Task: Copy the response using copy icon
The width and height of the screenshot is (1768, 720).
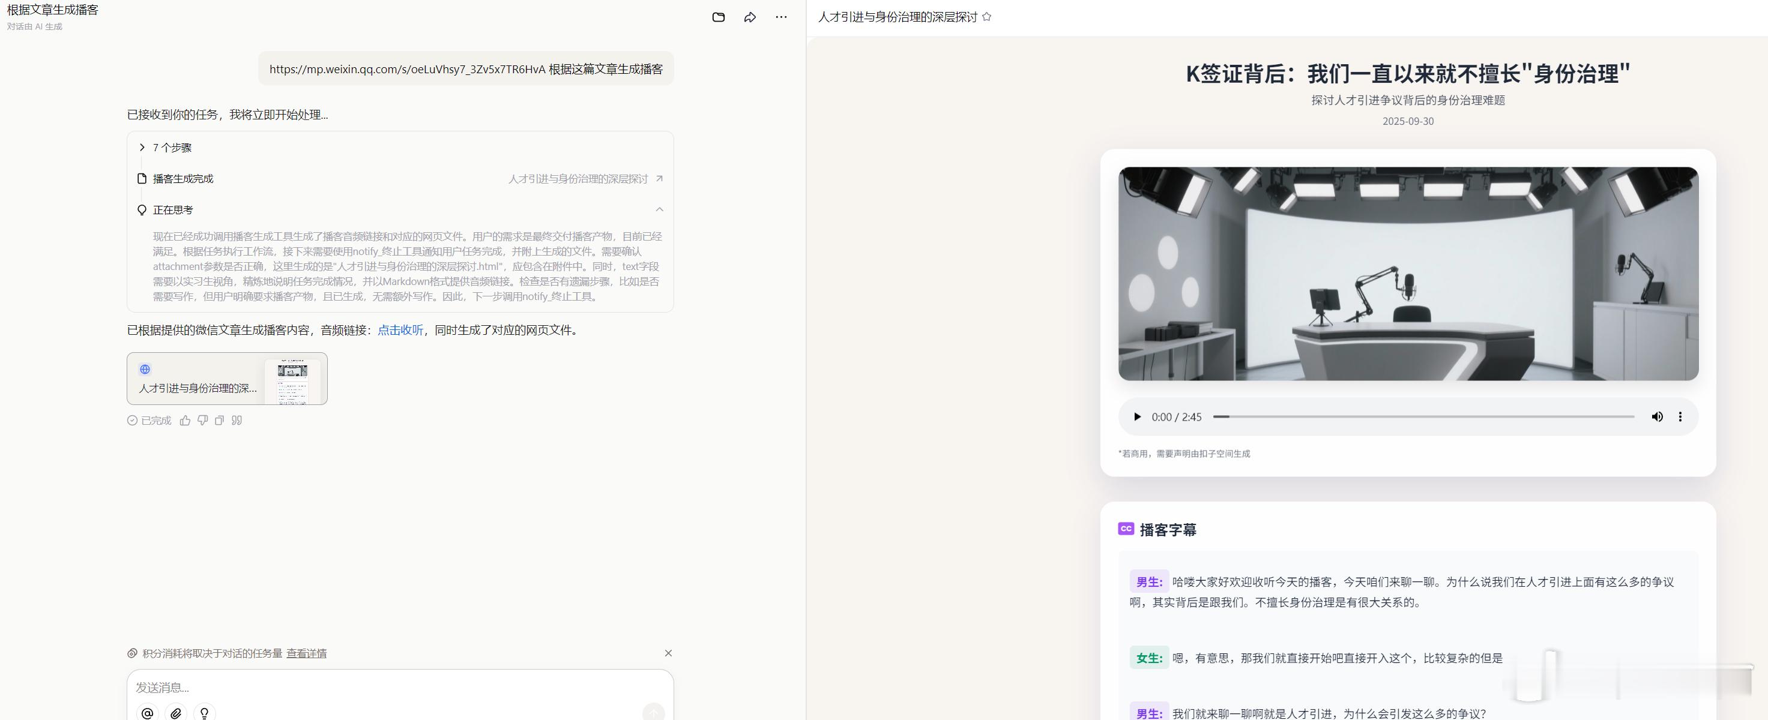Action: [220, 421]
